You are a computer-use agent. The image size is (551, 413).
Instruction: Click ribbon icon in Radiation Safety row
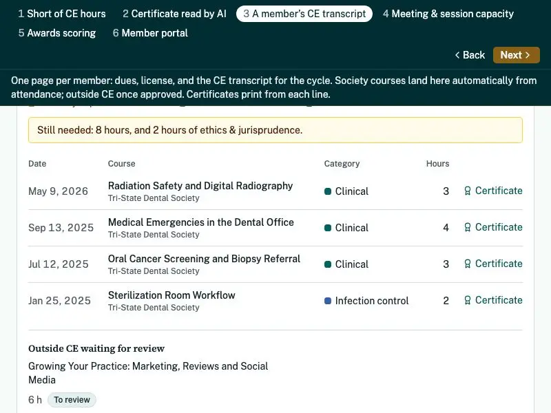[x=468, y=191]
